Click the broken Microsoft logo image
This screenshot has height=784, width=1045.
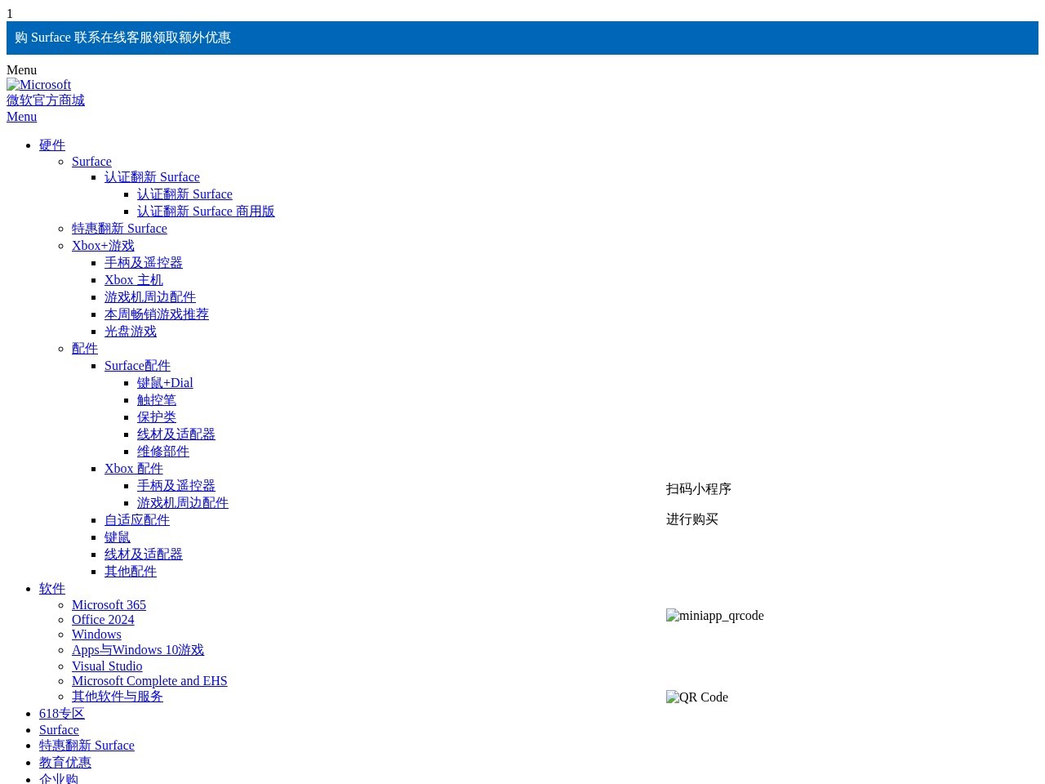38,85
